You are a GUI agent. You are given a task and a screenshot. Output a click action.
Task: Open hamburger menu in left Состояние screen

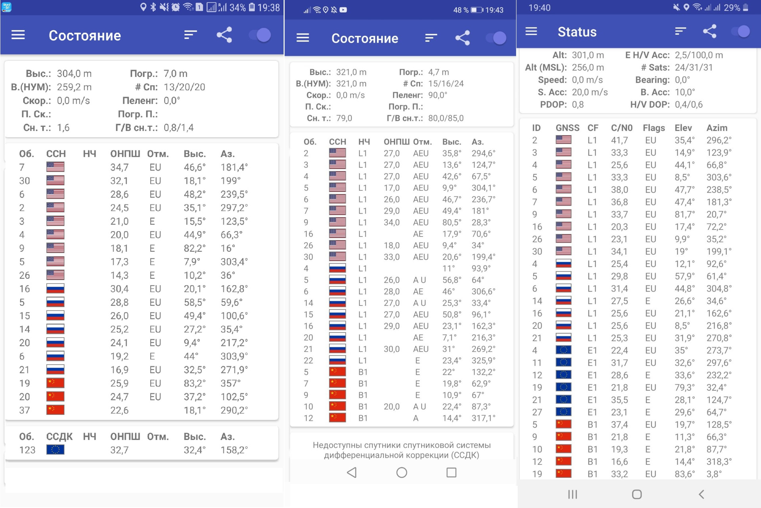point(18,35)
